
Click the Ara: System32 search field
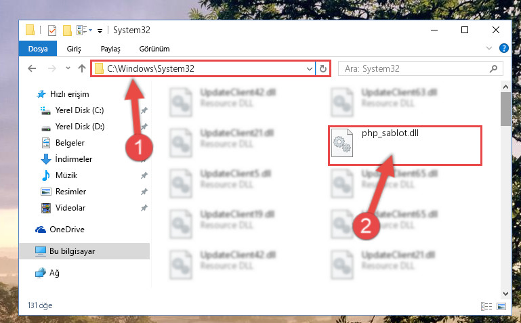pos(415,68)
